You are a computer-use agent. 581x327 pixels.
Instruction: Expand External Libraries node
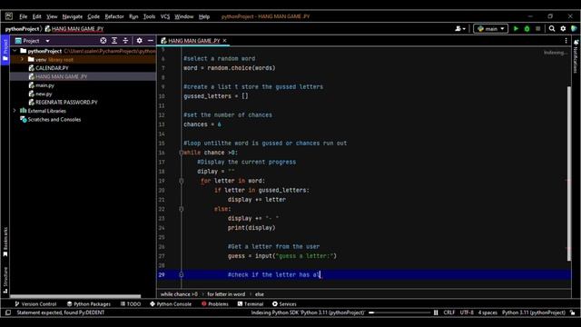[x=15, y=111]
